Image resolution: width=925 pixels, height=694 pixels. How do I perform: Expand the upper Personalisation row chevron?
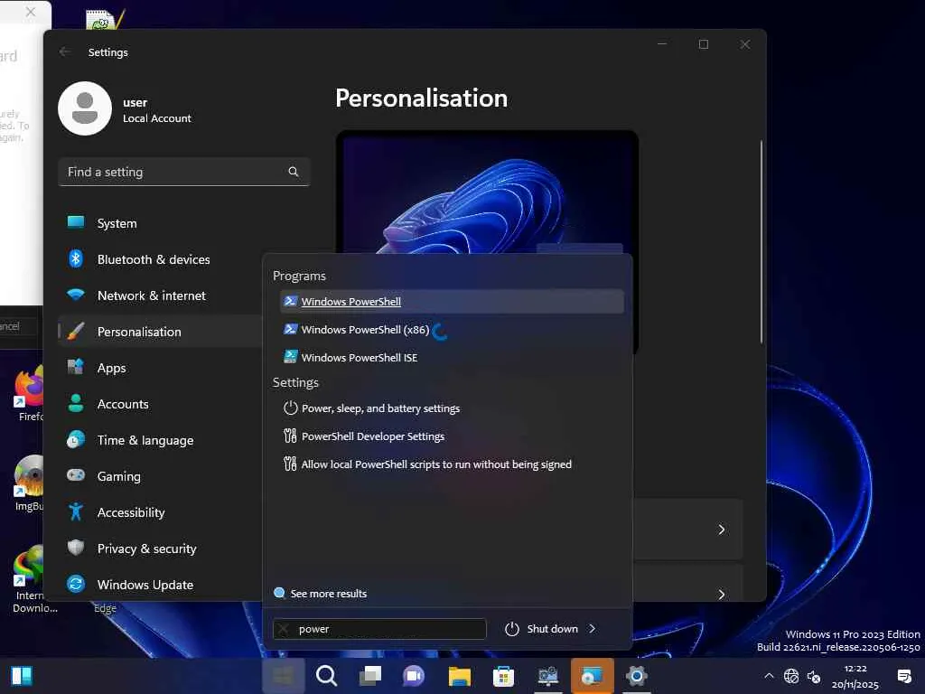(722, 530)
